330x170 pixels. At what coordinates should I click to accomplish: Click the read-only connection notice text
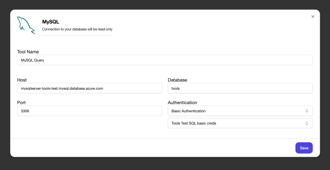(77, 29)
